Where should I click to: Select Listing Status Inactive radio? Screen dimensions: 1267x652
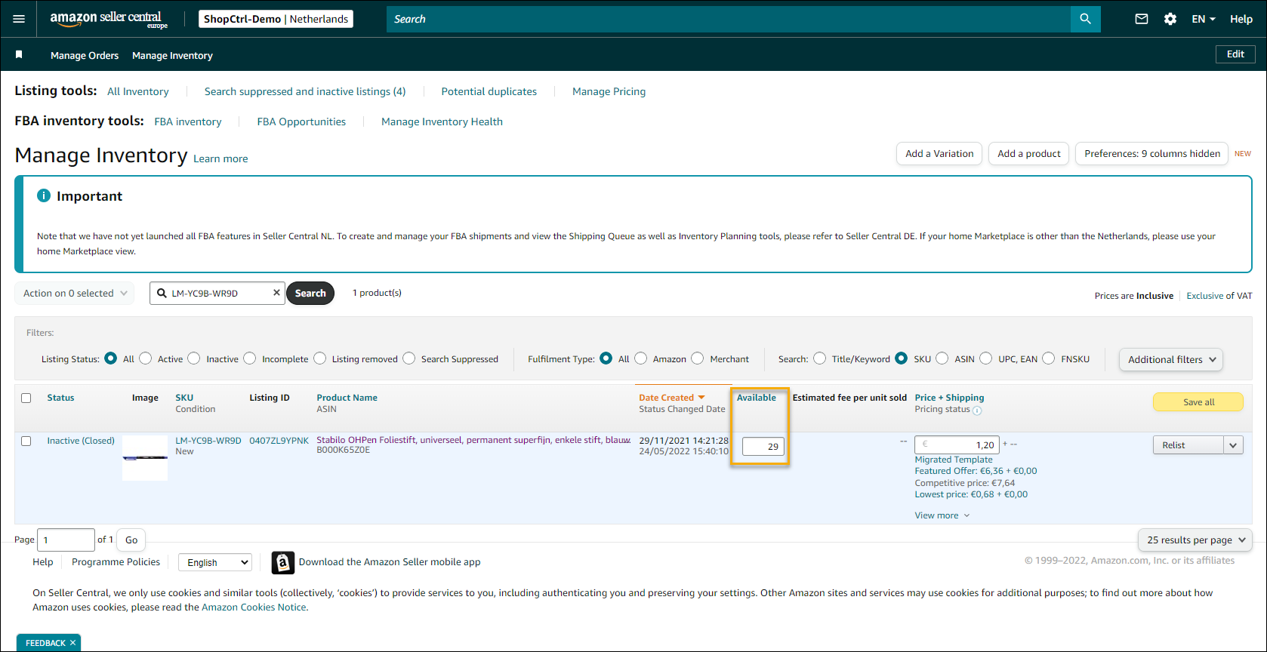[x=194, y=358]
